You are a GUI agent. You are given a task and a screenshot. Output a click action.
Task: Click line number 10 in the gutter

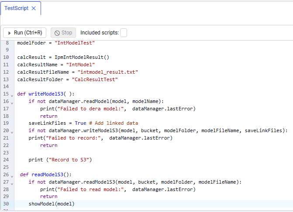coord(6,57)
